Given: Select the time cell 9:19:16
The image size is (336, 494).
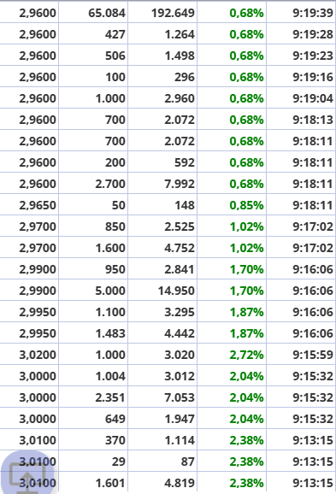Looking at the screenshot, I should click(301, 77).
